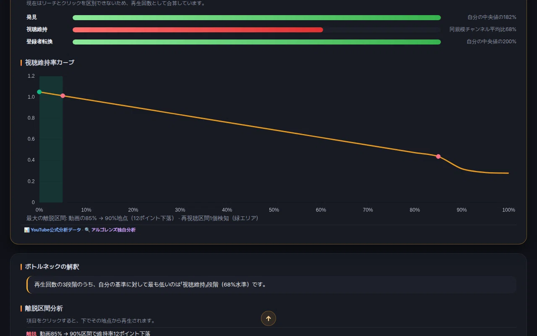This screenshot has width=537, height=336.
Task: Click the 発見 label
Action: point(31,17)
